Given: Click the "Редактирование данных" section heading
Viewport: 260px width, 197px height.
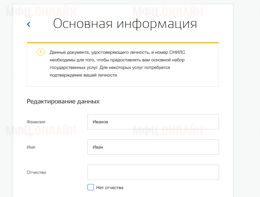Looking at the screenshot, I should (x=63, y=102).
